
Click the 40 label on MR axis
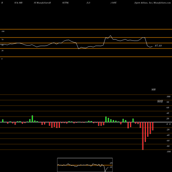pyautogui.click(x=168, y=113)
